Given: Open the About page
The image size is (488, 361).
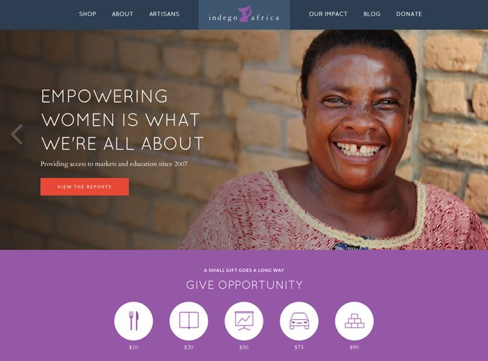Looking at the screenshot, I should pyautogui.click(x=122, y=14).
